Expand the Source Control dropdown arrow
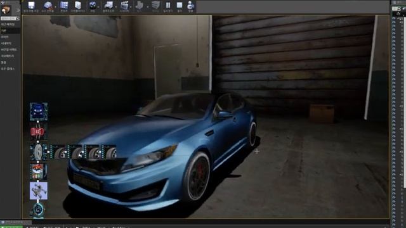Viewport: 406px width, 228px height. 55,7
